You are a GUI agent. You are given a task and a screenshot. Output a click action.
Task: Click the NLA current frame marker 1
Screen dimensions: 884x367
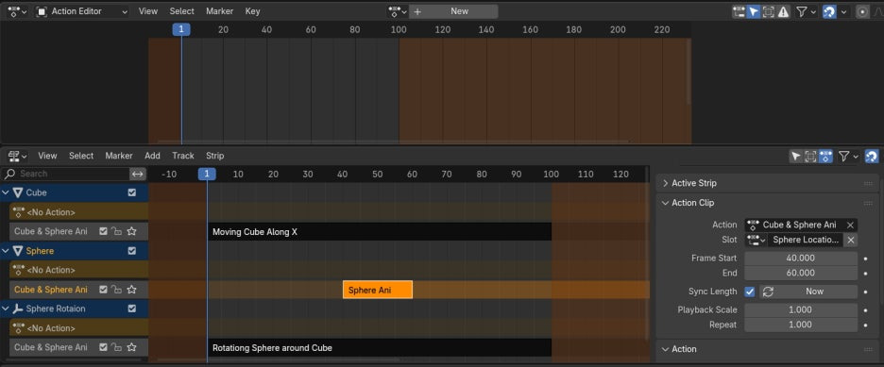[x=207, y=174]
